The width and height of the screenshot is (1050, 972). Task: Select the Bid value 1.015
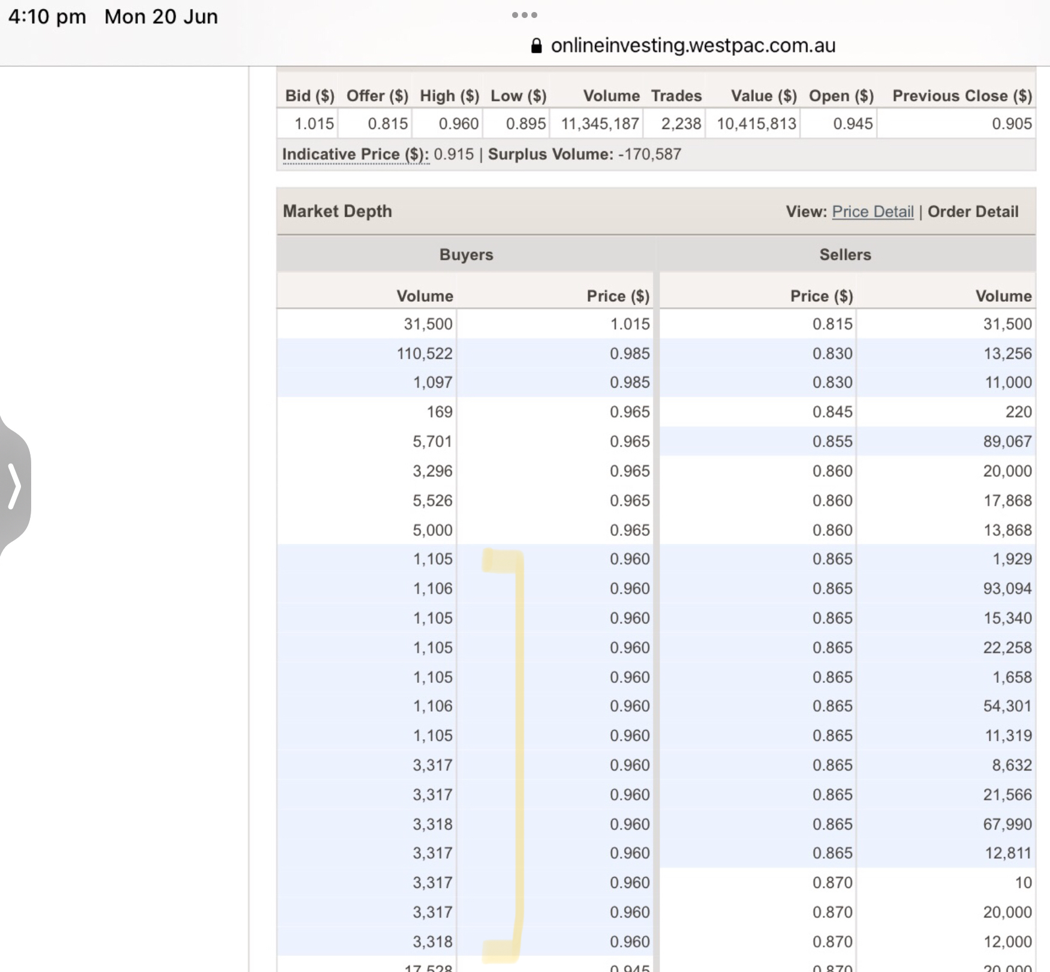[314, 124]
